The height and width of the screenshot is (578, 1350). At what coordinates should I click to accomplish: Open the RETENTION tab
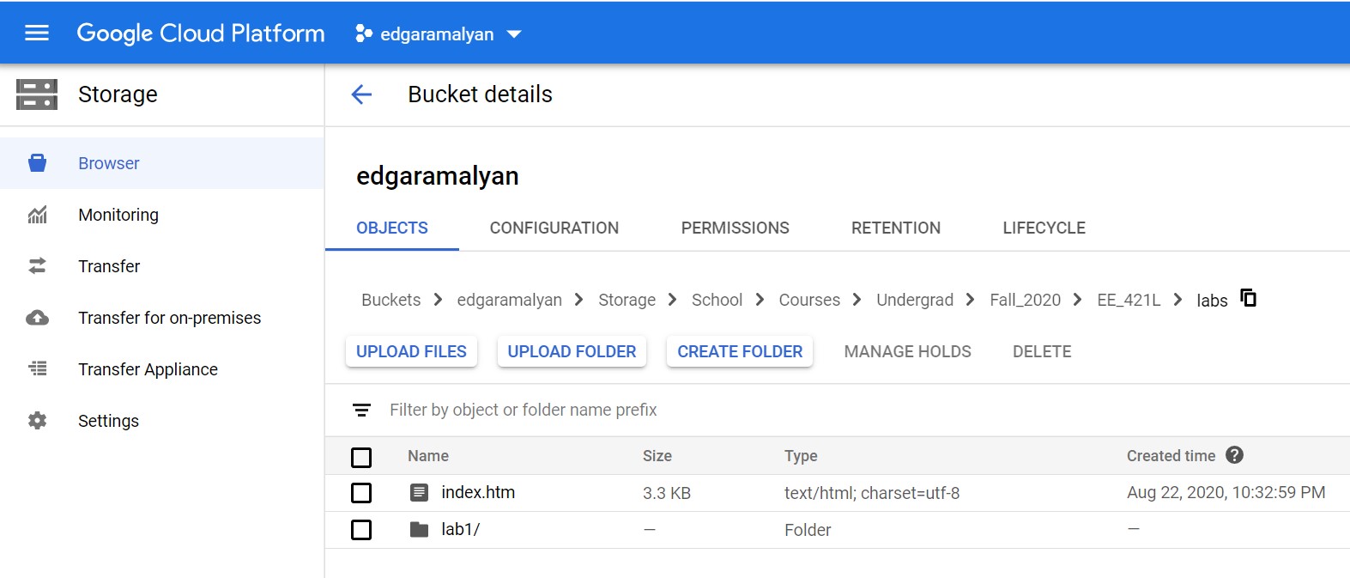pos(896,228)
